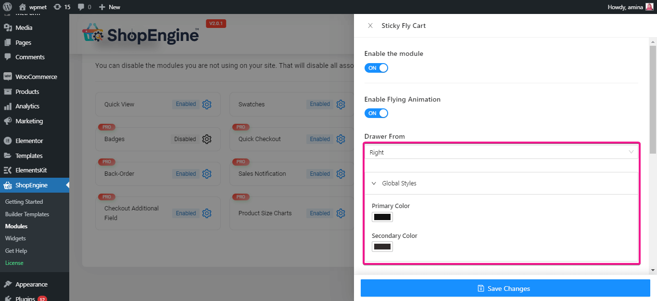Toggle Swatches Enabled status badge
657x301 pixels.
tap(320, 104)
